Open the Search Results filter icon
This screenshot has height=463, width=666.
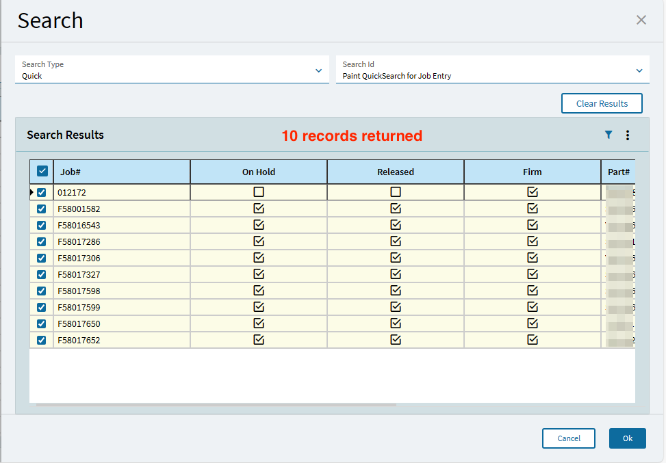(x=609, y=135)
